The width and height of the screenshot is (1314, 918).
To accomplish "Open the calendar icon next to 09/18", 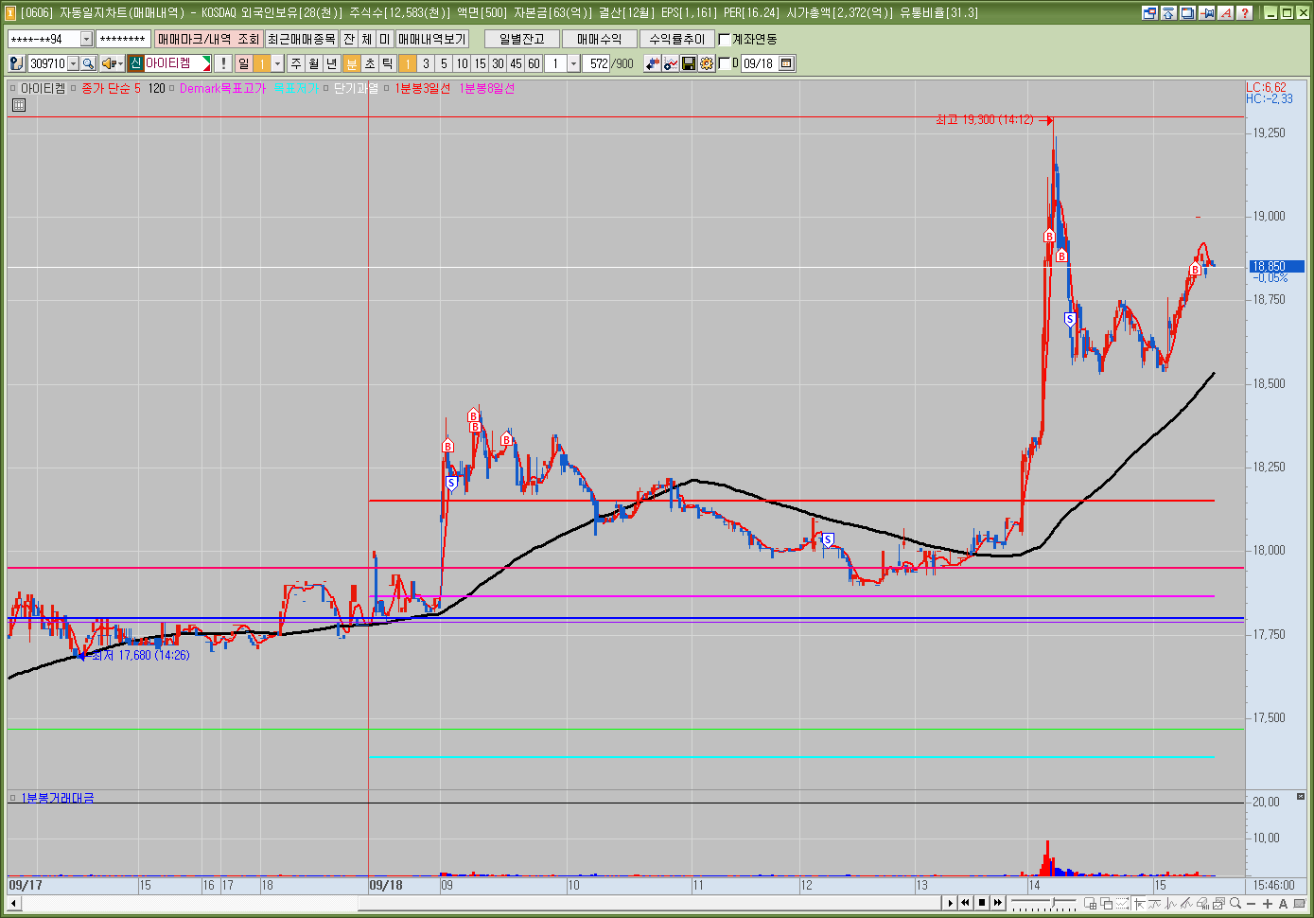I will [x=786, y=63].
